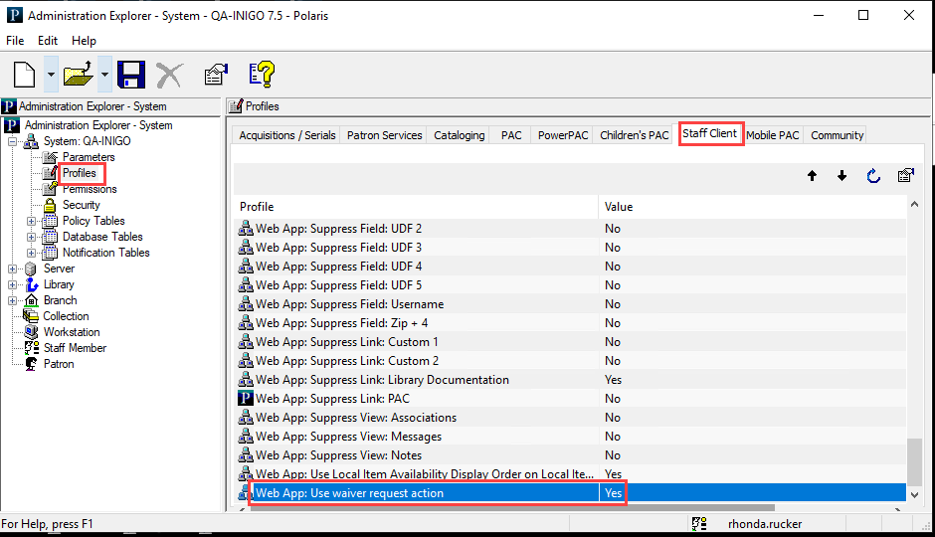Click the New document toolbar icon
This screenshot has height=537, width=935.
(x=25, y=75)
